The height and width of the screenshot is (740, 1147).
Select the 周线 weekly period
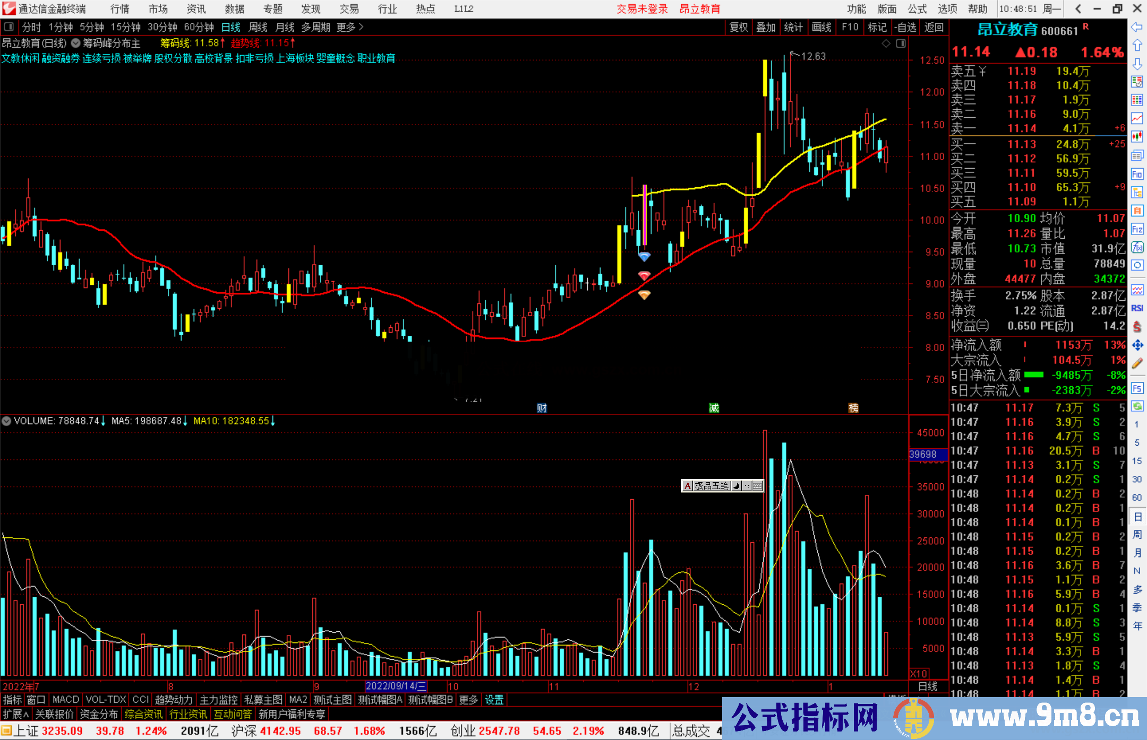coord(258,27)
